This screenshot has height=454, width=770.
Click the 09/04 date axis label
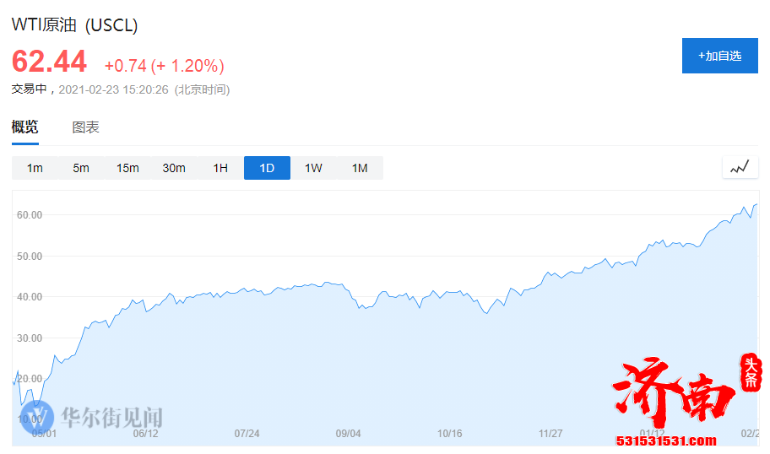(x=348, y=434)
